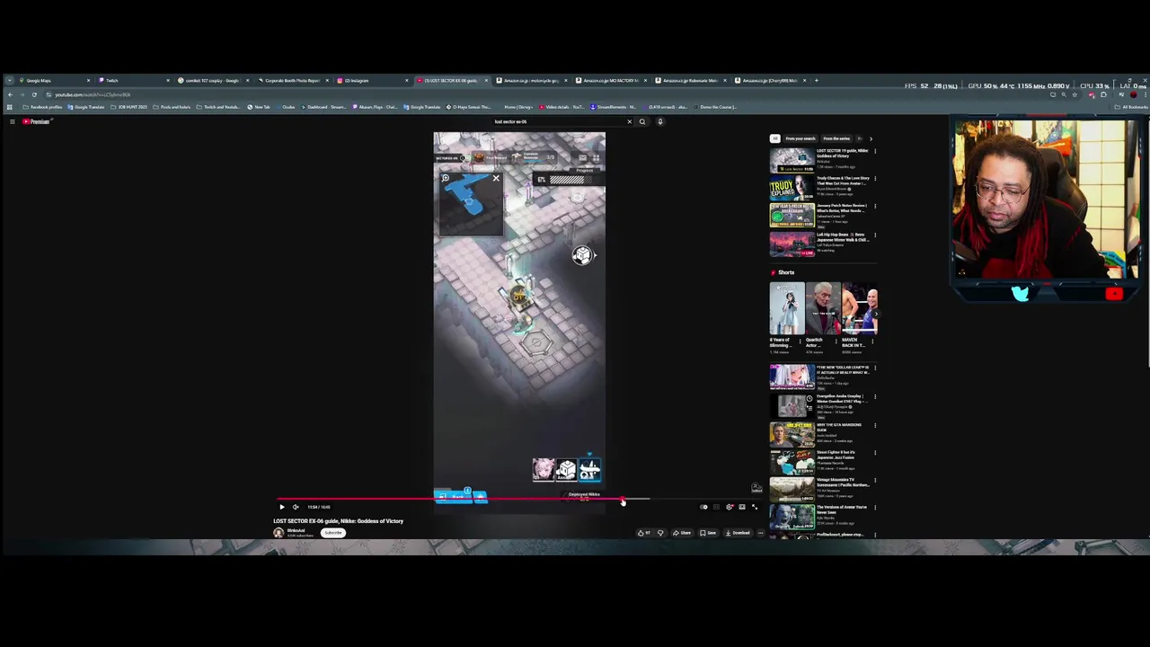The height and width of the screenshot is (647, 1150).
Task: Open the Quaritch Actor short
Action: (823, 308)
